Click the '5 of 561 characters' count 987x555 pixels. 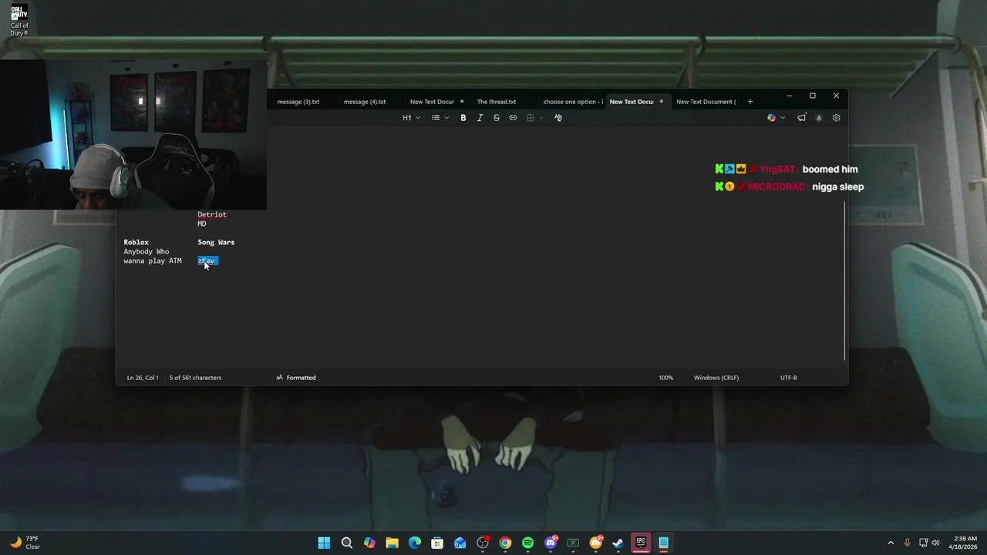tap(195, 378)
